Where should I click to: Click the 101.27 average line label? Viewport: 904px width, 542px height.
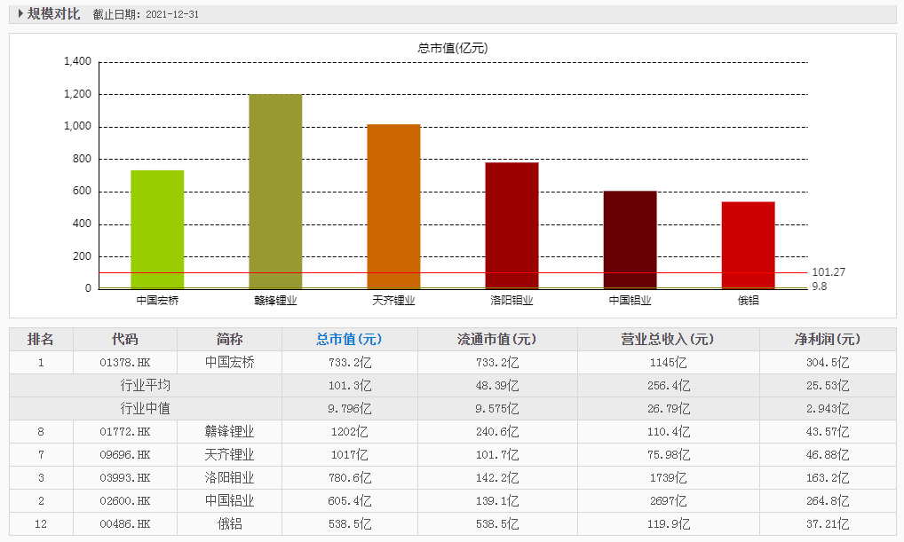829,271
